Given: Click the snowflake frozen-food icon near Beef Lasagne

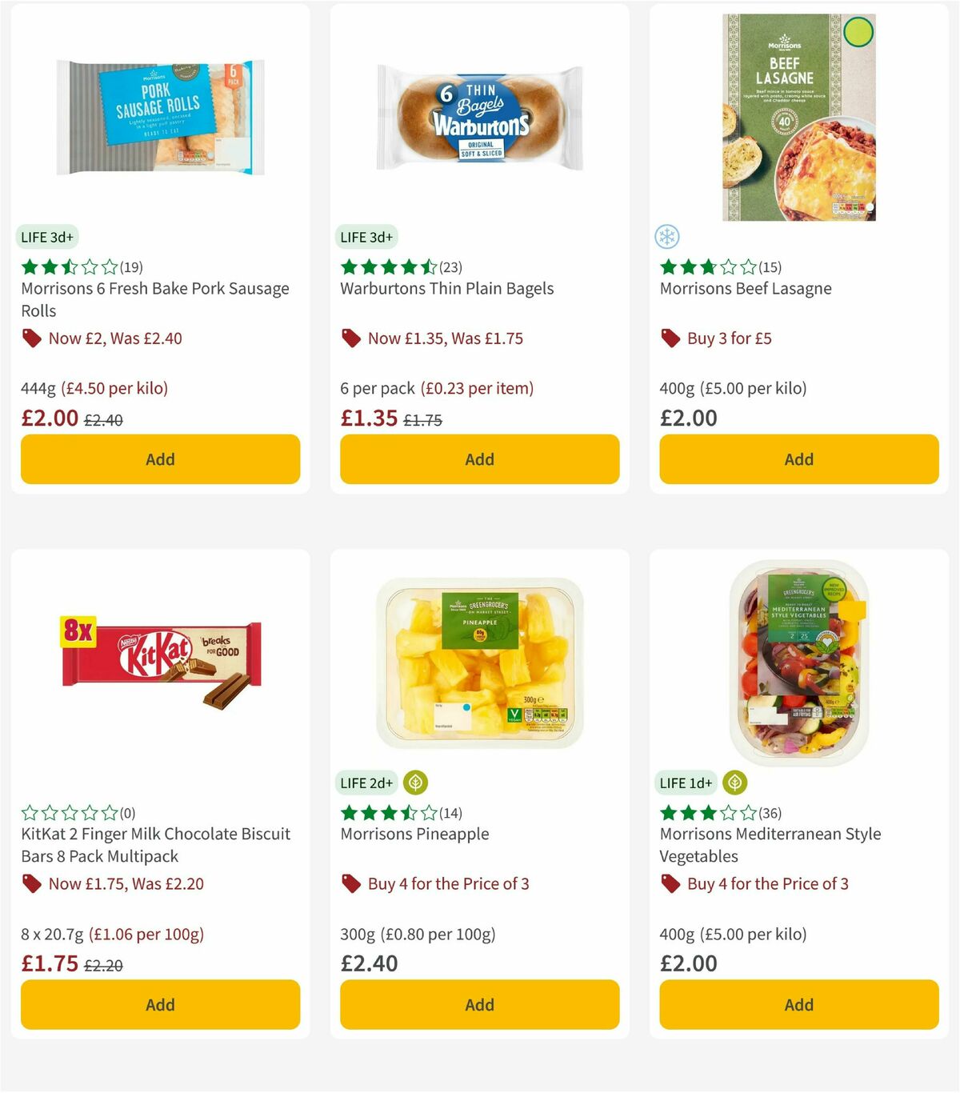Looking at the screenshot, I should click(x=667, y=237).
